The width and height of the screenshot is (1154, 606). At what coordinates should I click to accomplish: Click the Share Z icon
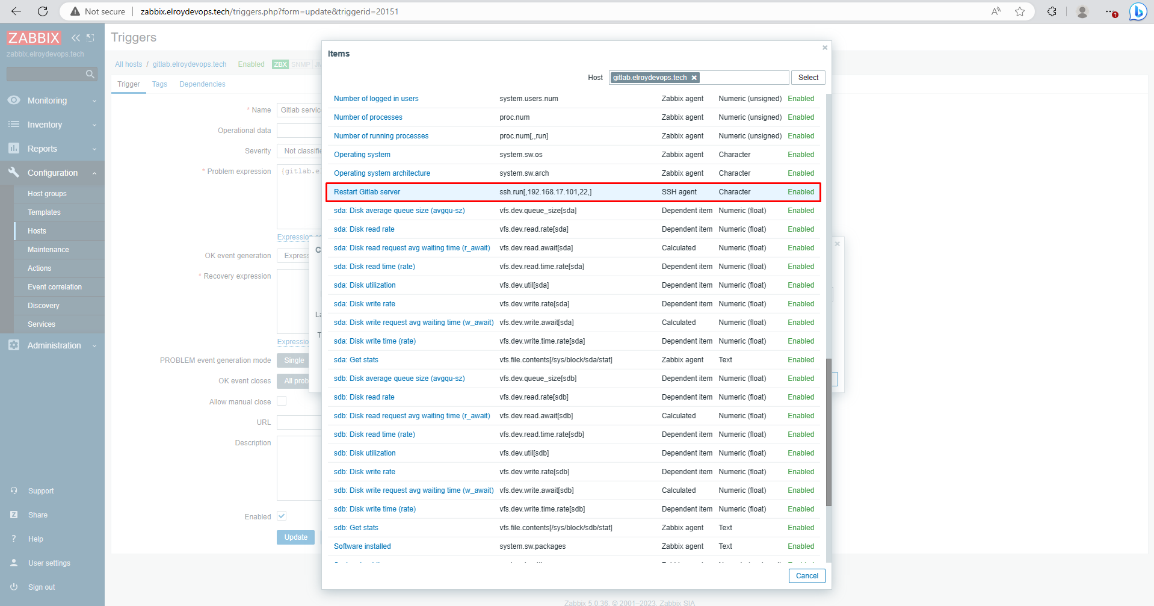(x=14, y=515)
